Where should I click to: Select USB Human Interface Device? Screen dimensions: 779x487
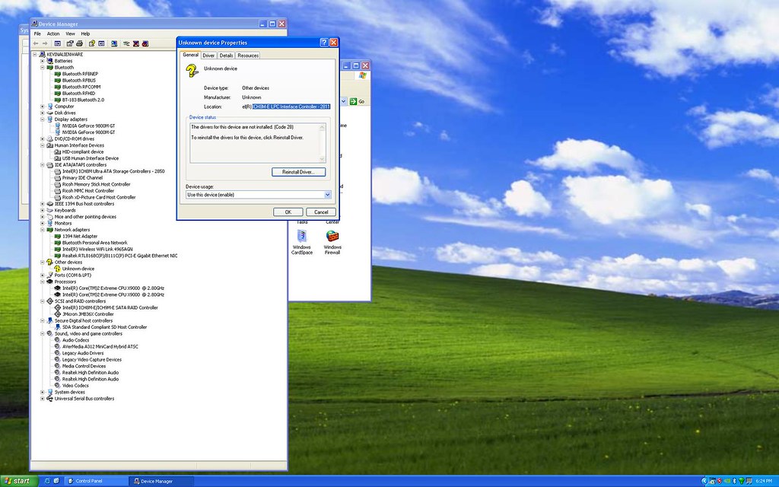click(91, 158)
